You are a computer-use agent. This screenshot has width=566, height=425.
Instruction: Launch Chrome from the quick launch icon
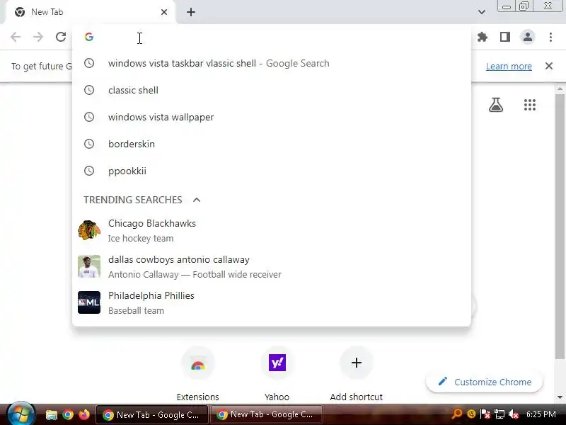[x=68, y=414]
